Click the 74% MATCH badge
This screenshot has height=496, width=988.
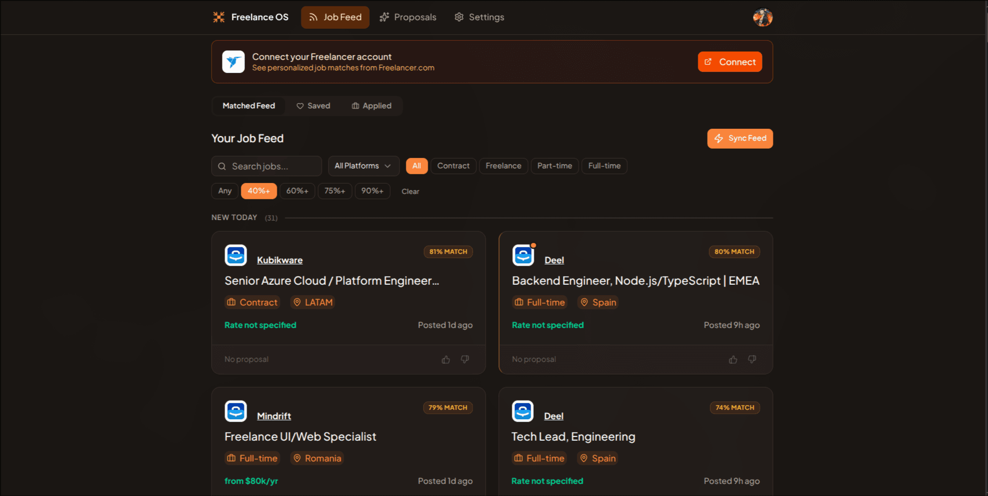click(x=735, y=407)
